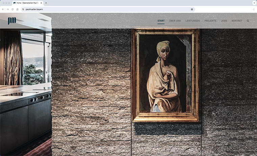
Task: Open the LEISTUNGEN menu item
Action: [193, 21]
